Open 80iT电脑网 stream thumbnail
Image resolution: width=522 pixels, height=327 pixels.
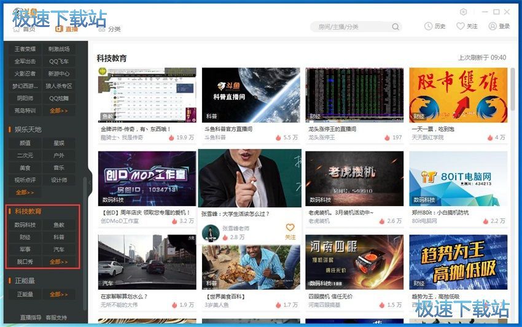tap(458, 179)
